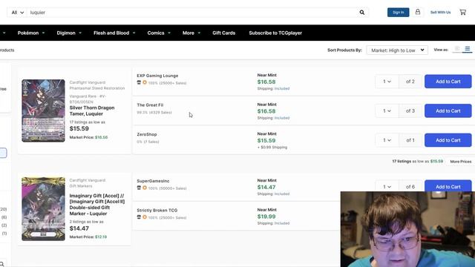Viewport: 475px width, 267px height.
Task: Open Imaginary Gift Double-sided Gift Marker title
Action: pyautogui.click(x=97, y=205)
